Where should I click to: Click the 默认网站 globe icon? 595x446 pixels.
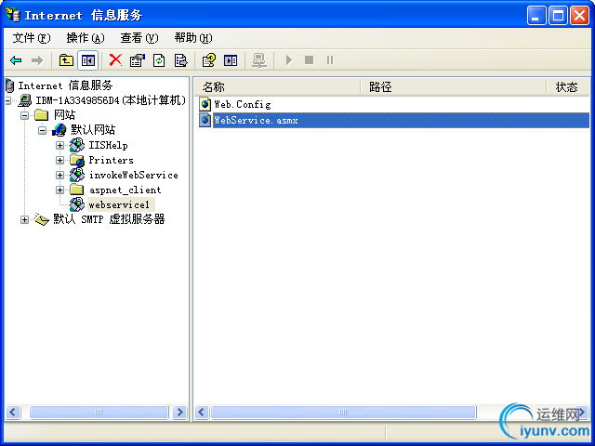(x=59, y=130)
